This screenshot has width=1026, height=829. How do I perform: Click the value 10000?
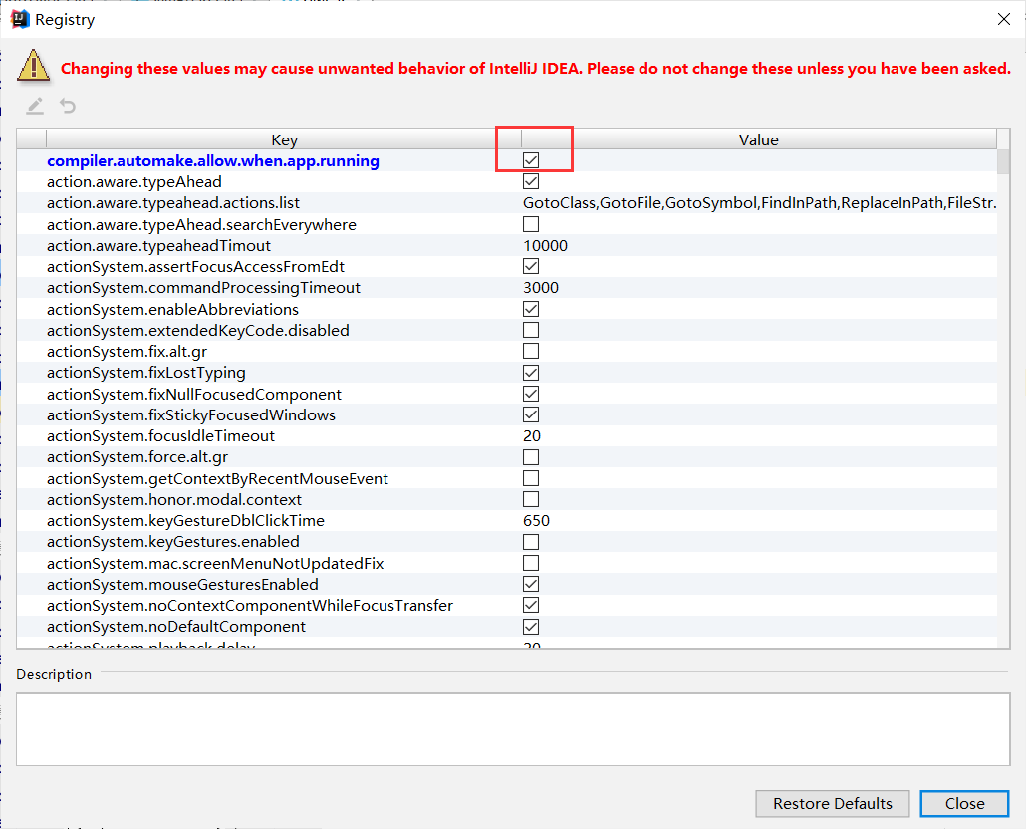(x=545, y=245)
